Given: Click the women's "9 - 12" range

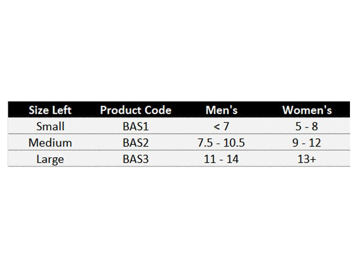Looking at the screenshot, I should [x=307, y=143].
